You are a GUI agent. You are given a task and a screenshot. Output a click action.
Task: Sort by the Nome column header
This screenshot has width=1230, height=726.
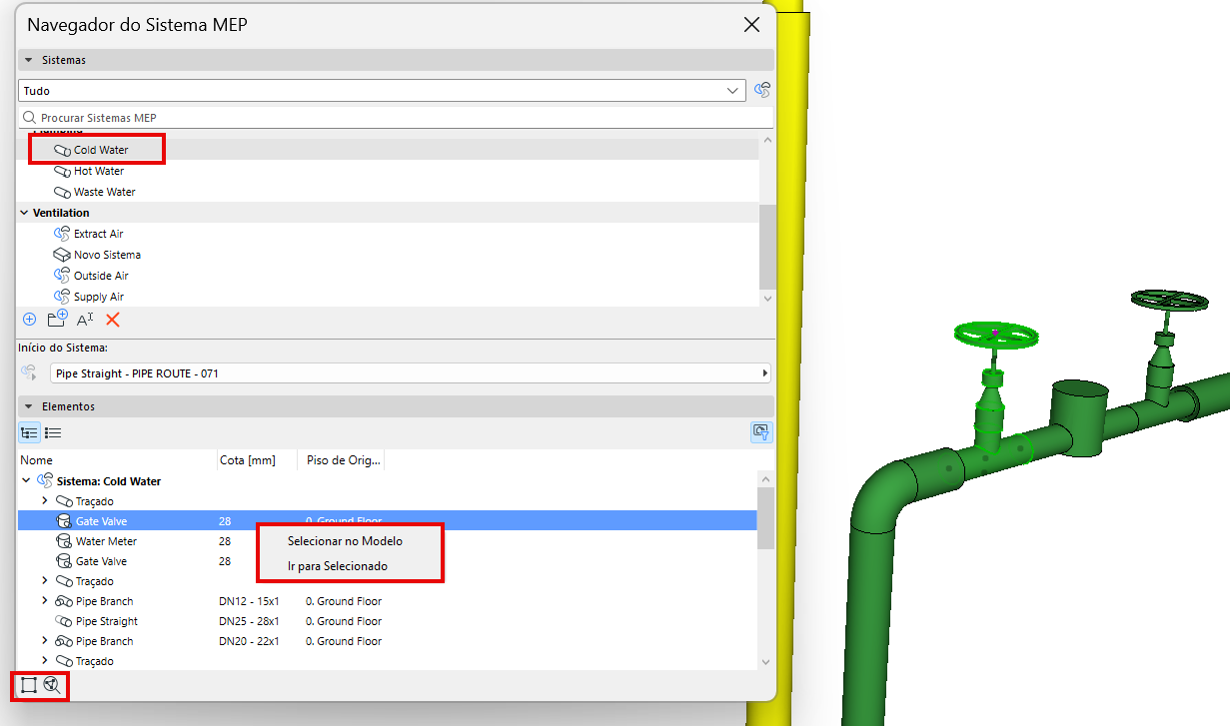click(x=117, y=460)
